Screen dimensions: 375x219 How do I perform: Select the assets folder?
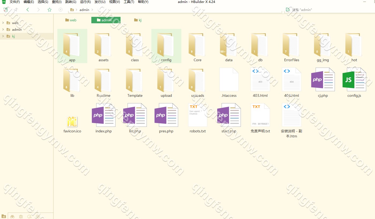(103, 46)
